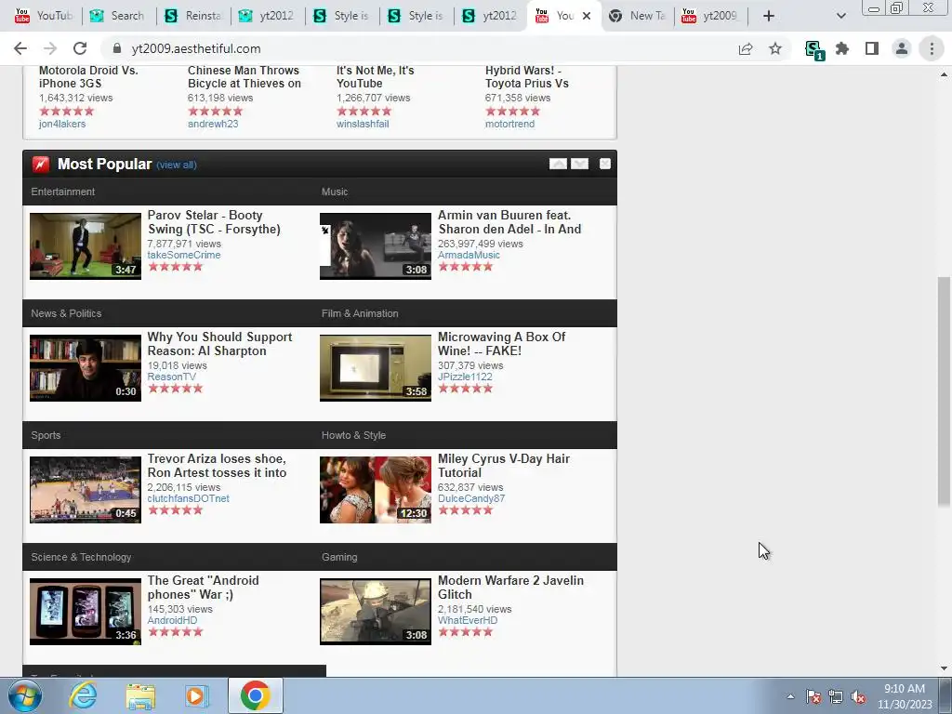Toggle the browser side panel icon

point(872,48)
